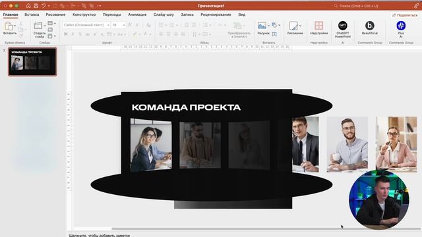Align text to the right

(x=175, y=34)
